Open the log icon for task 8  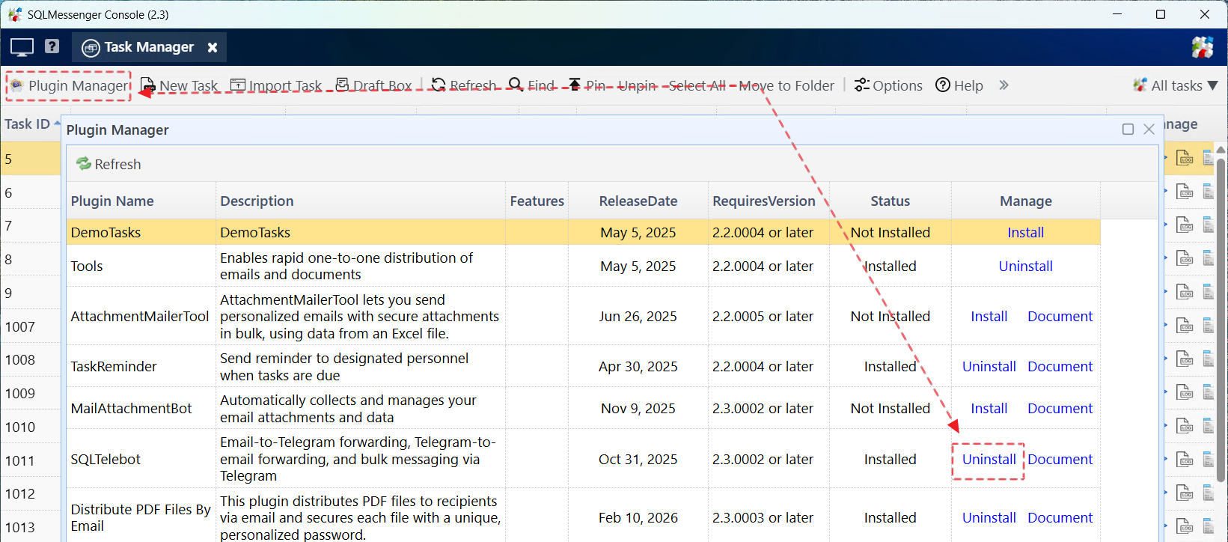1185,258
